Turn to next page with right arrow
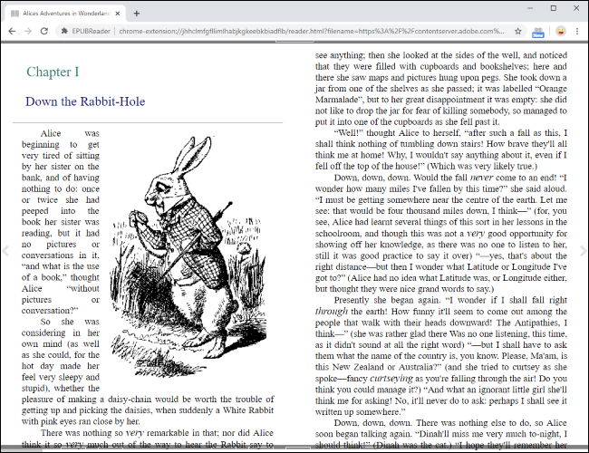The height and width of the screenshot is (453, 589). (583, 251)
